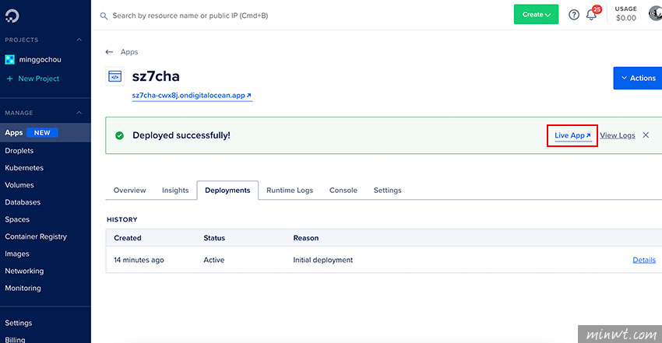Click the sz7cha app code icon
This screenshot has width=662, height=343.
click(114, 76)
